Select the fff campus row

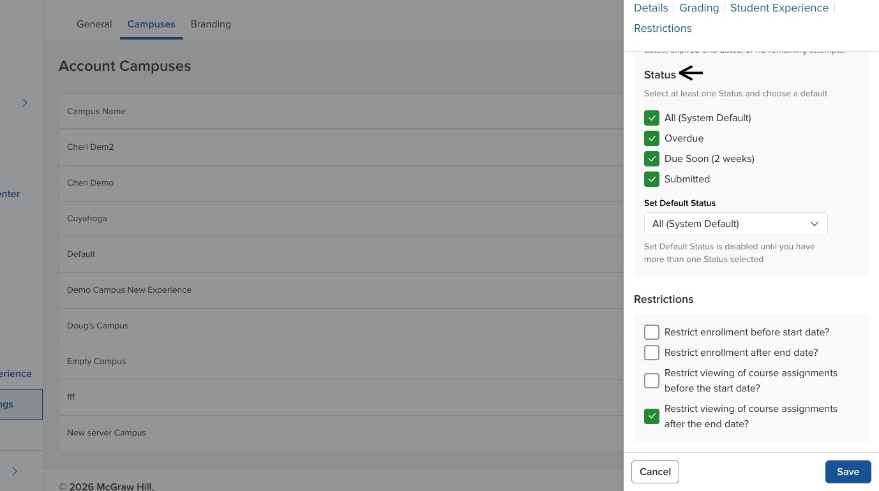click(341, 397)
